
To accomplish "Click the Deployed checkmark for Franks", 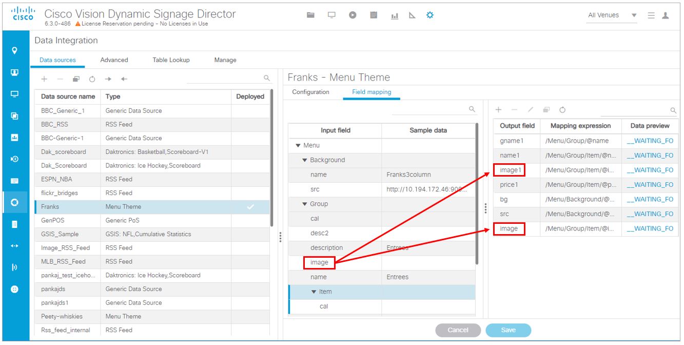I will (251, 206).
